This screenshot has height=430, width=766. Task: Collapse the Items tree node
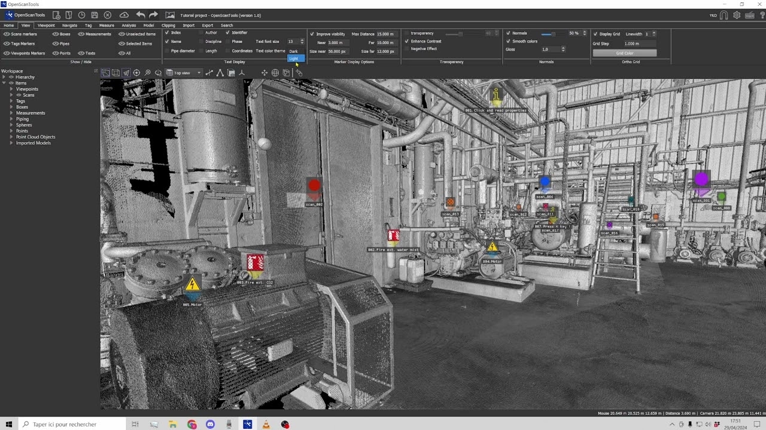(x=4, y=83)
